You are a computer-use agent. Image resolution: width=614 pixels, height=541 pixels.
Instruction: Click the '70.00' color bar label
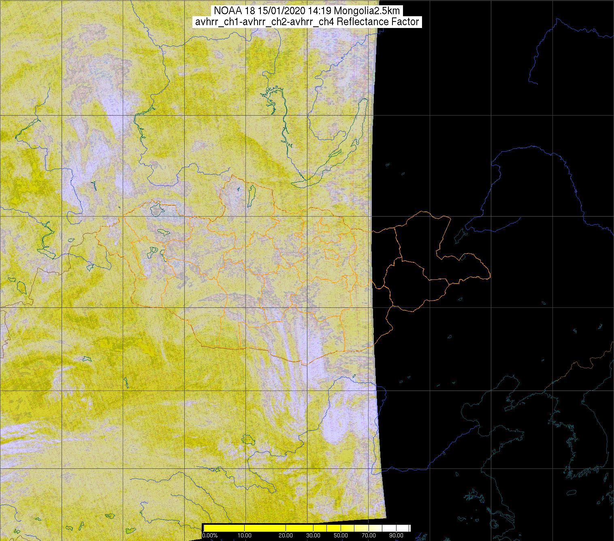(x=369, y=535)
